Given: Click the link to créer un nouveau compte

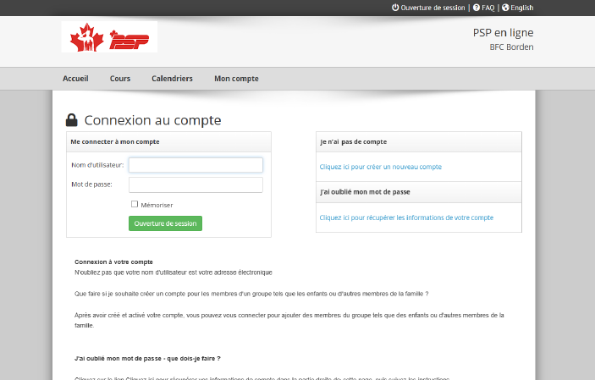Looking at the screenshot, I should tap(381, 167).
